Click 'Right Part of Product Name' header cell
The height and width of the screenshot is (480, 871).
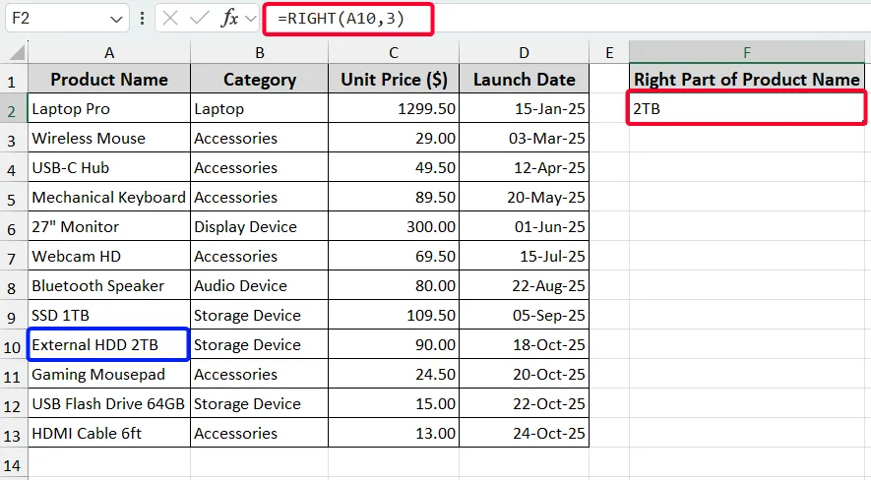coord(747,79)
